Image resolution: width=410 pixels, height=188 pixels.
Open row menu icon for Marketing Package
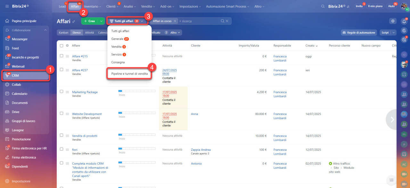(x=67, y=92)
